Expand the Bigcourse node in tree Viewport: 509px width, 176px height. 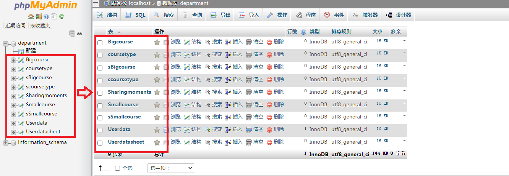13,60
